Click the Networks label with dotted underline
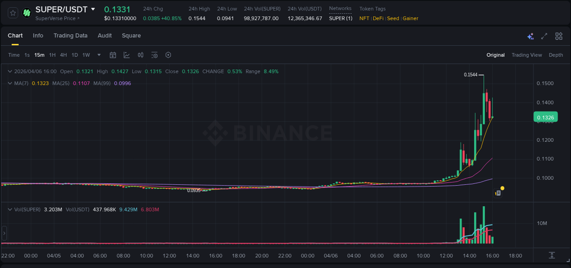 coord(340,9)
